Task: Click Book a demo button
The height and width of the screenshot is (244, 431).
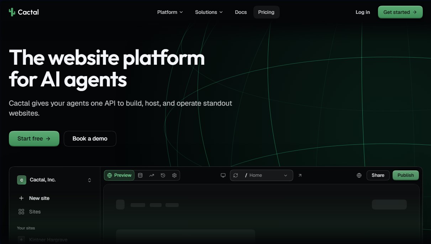Action: (90, 139)
